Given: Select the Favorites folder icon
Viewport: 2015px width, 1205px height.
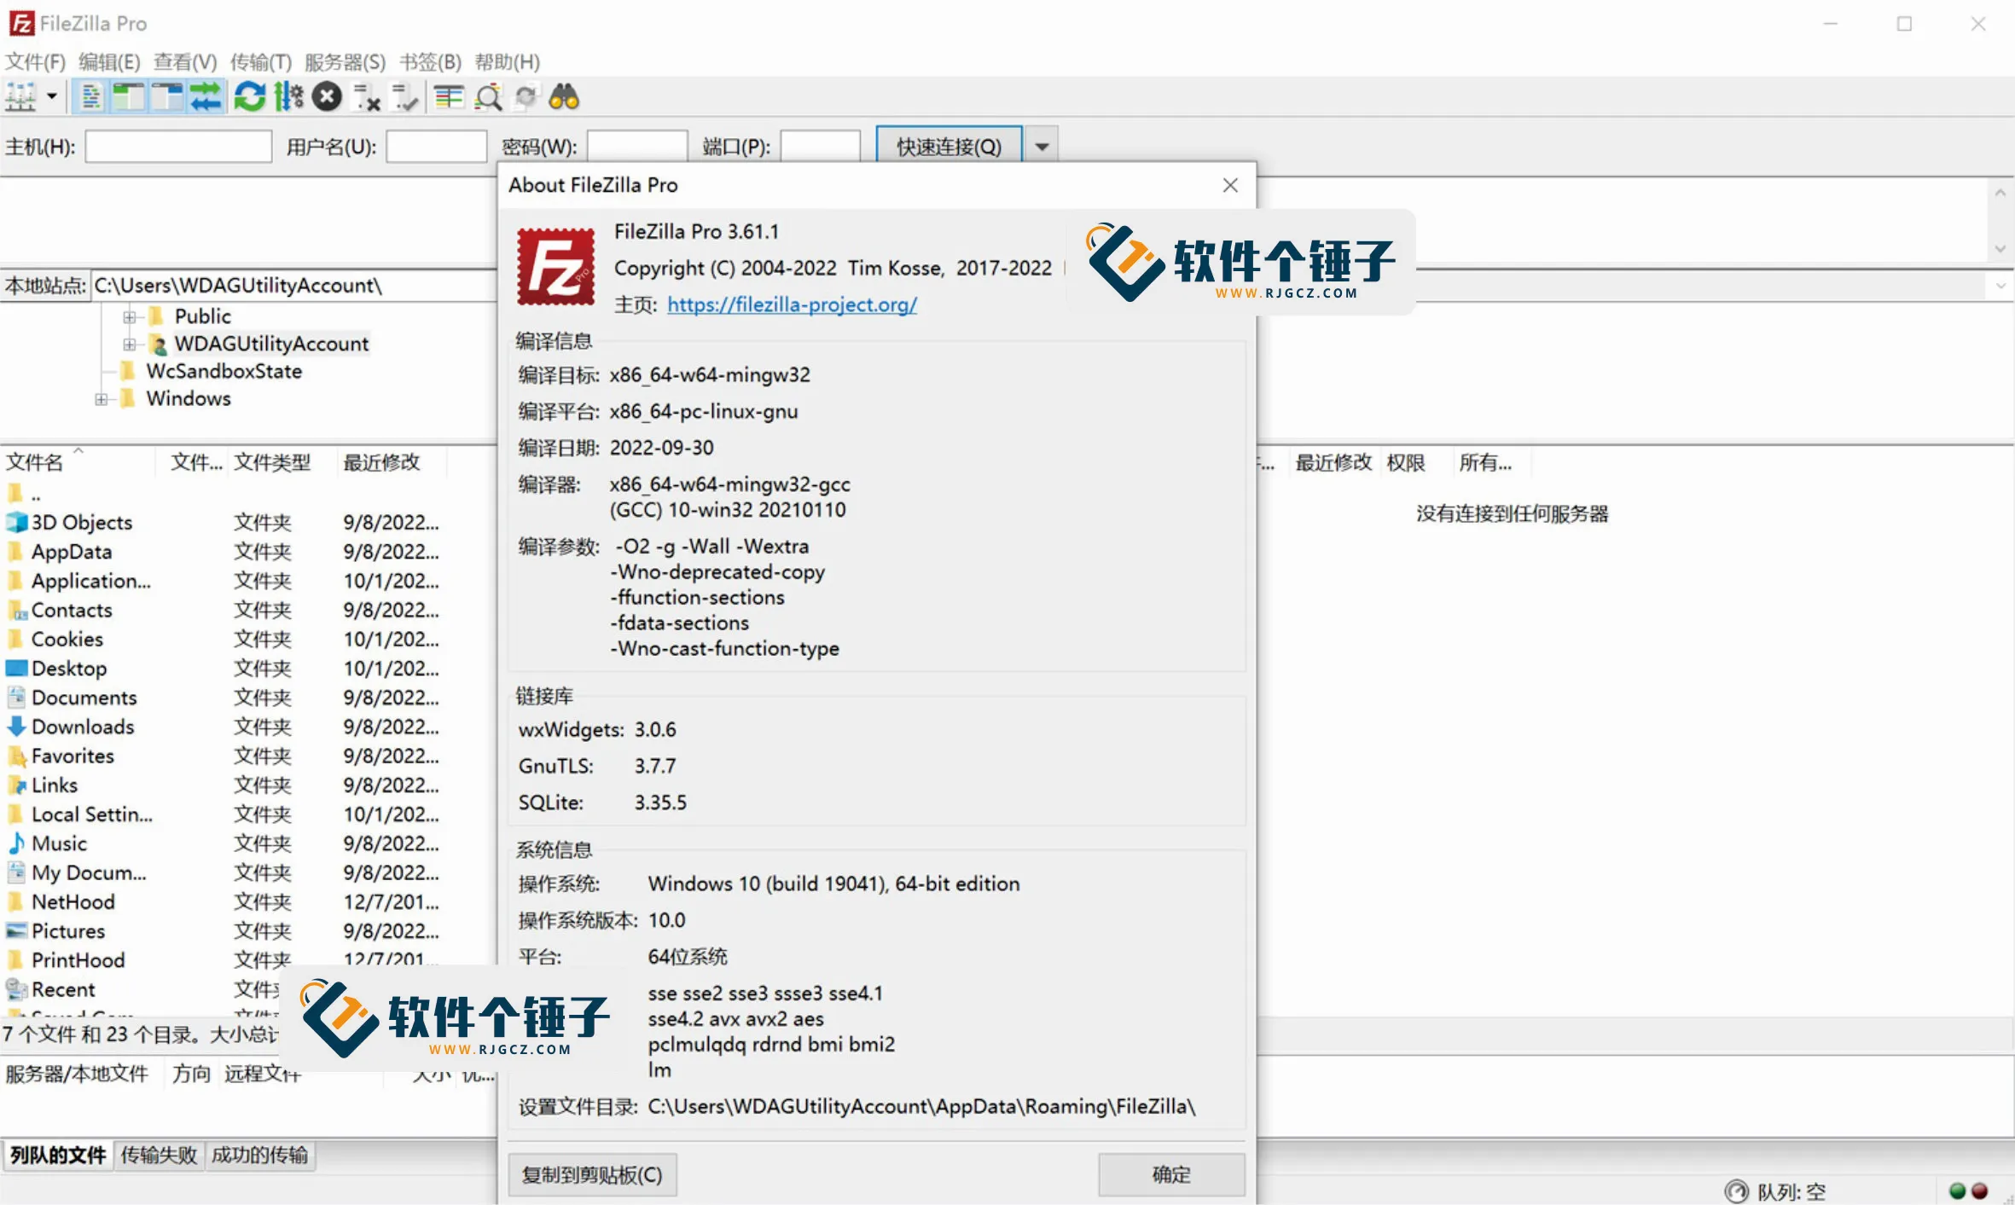Looking at the screenshot, I should [16, 756].
